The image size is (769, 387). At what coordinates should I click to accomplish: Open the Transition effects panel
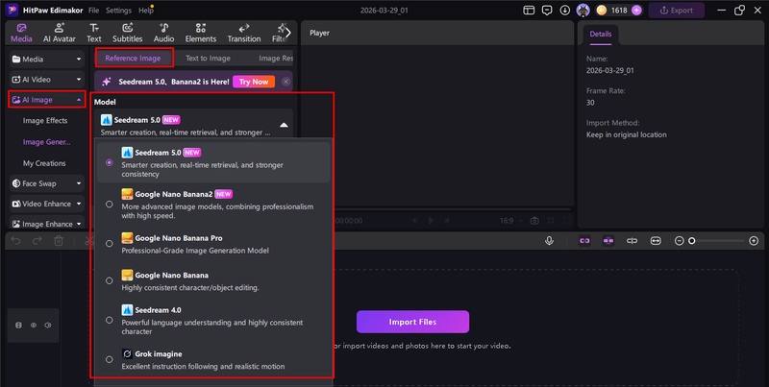244,33
